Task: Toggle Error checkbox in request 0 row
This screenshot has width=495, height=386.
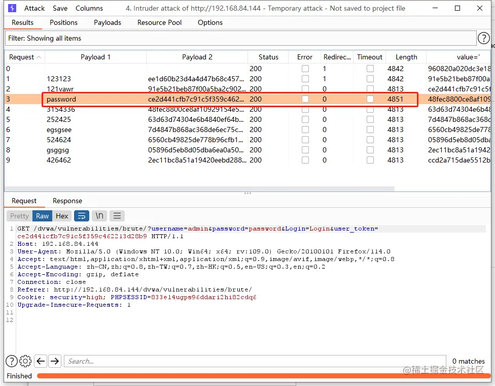Action: pos(305,69)
